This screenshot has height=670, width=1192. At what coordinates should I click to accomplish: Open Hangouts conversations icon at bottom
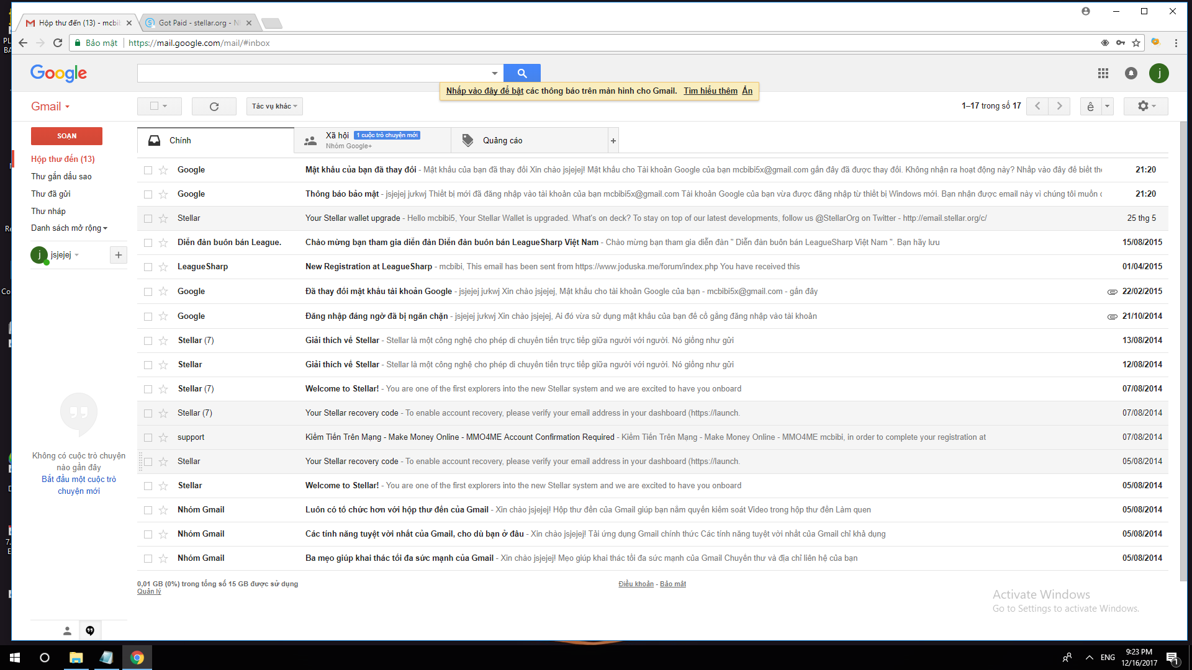point(90,631)
